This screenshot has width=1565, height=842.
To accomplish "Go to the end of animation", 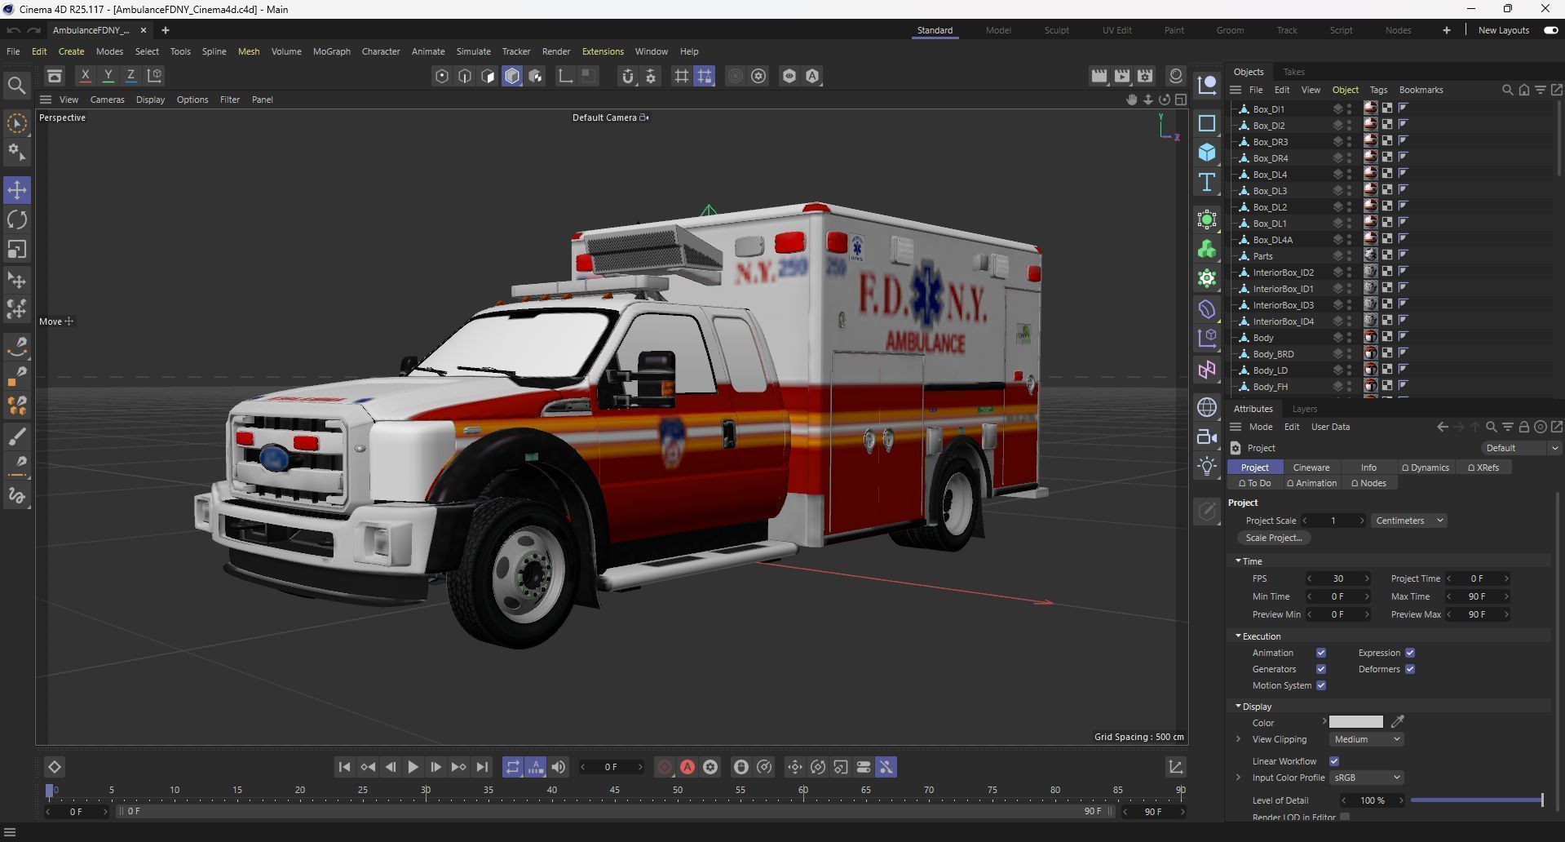I will pos(482,767).
